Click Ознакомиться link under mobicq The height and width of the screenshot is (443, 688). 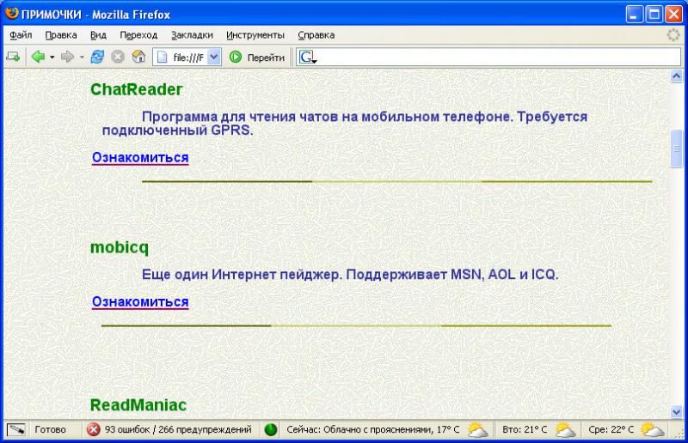tap(140, 302)
